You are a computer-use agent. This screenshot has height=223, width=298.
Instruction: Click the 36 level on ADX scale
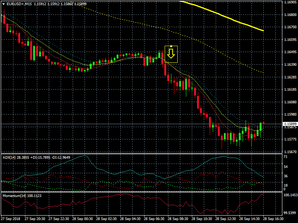[x=285, y=176]
